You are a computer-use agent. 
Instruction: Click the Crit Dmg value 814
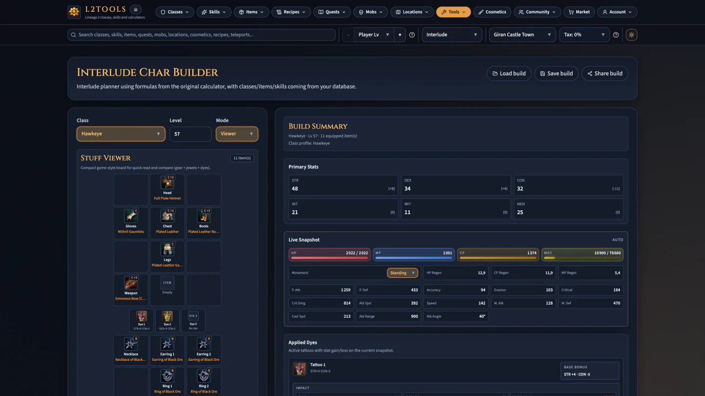click(x=347, y=303)
